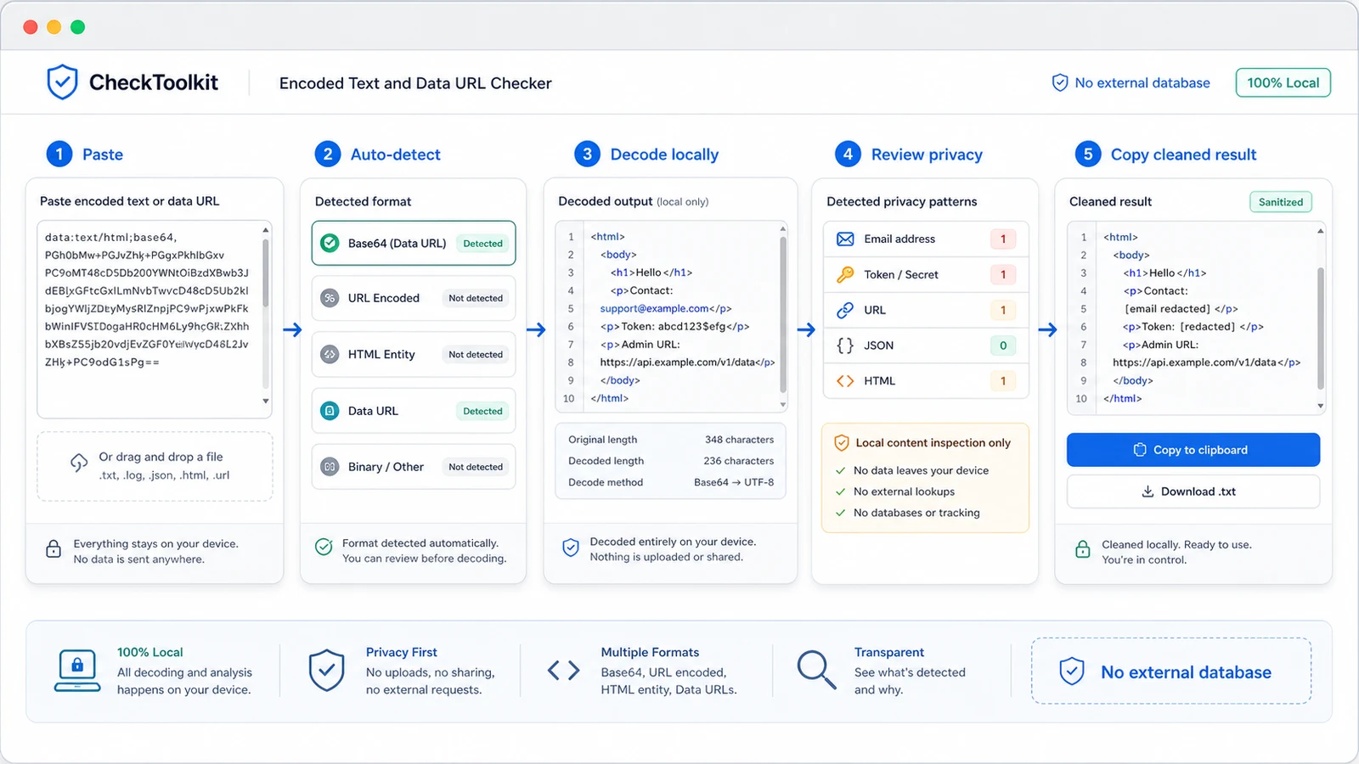Click the No external lookups item
The image size is (1359, 764).
tap(895, 492)
